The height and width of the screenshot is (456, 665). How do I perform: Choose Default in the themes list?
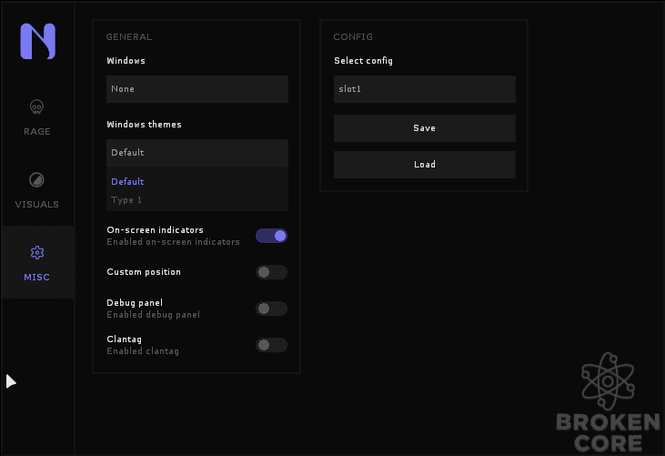click(127, 181)
